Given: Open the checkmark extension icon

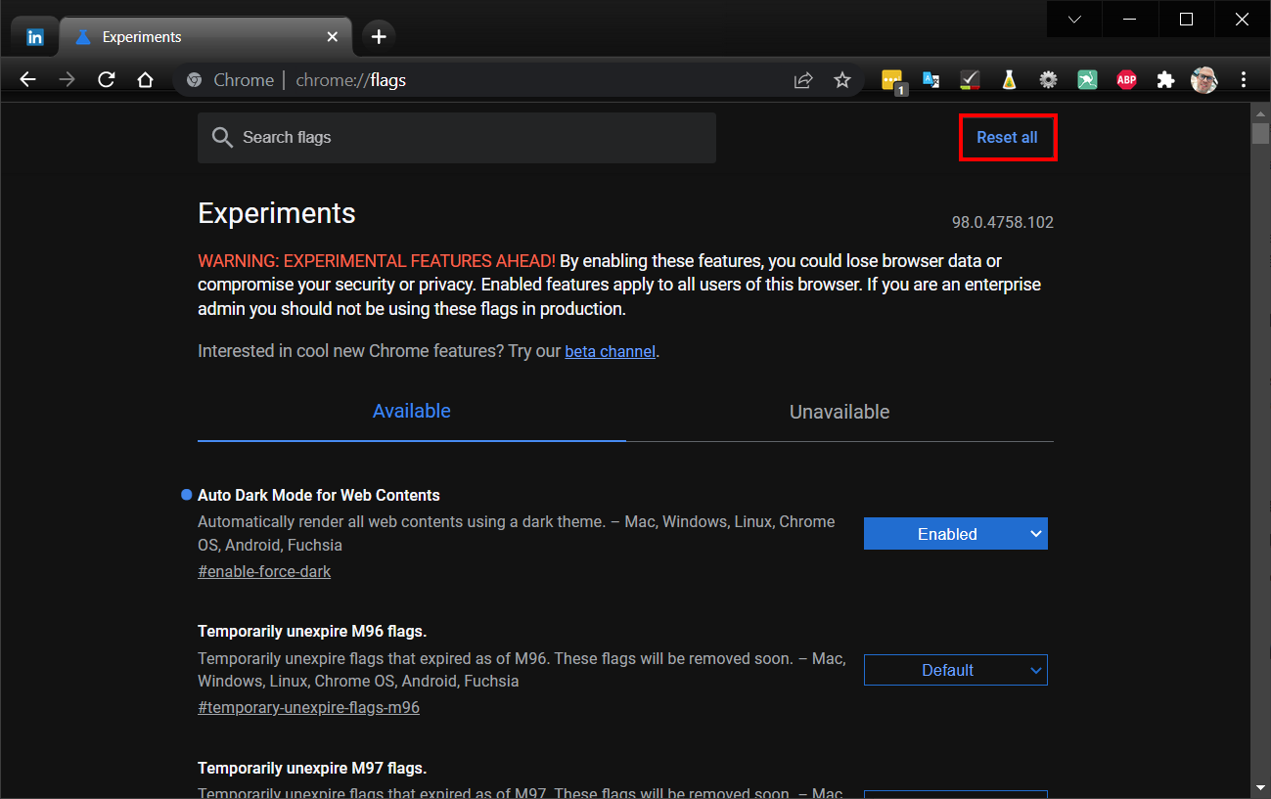Looking at the screenshot, I should (x=970, y=80).
